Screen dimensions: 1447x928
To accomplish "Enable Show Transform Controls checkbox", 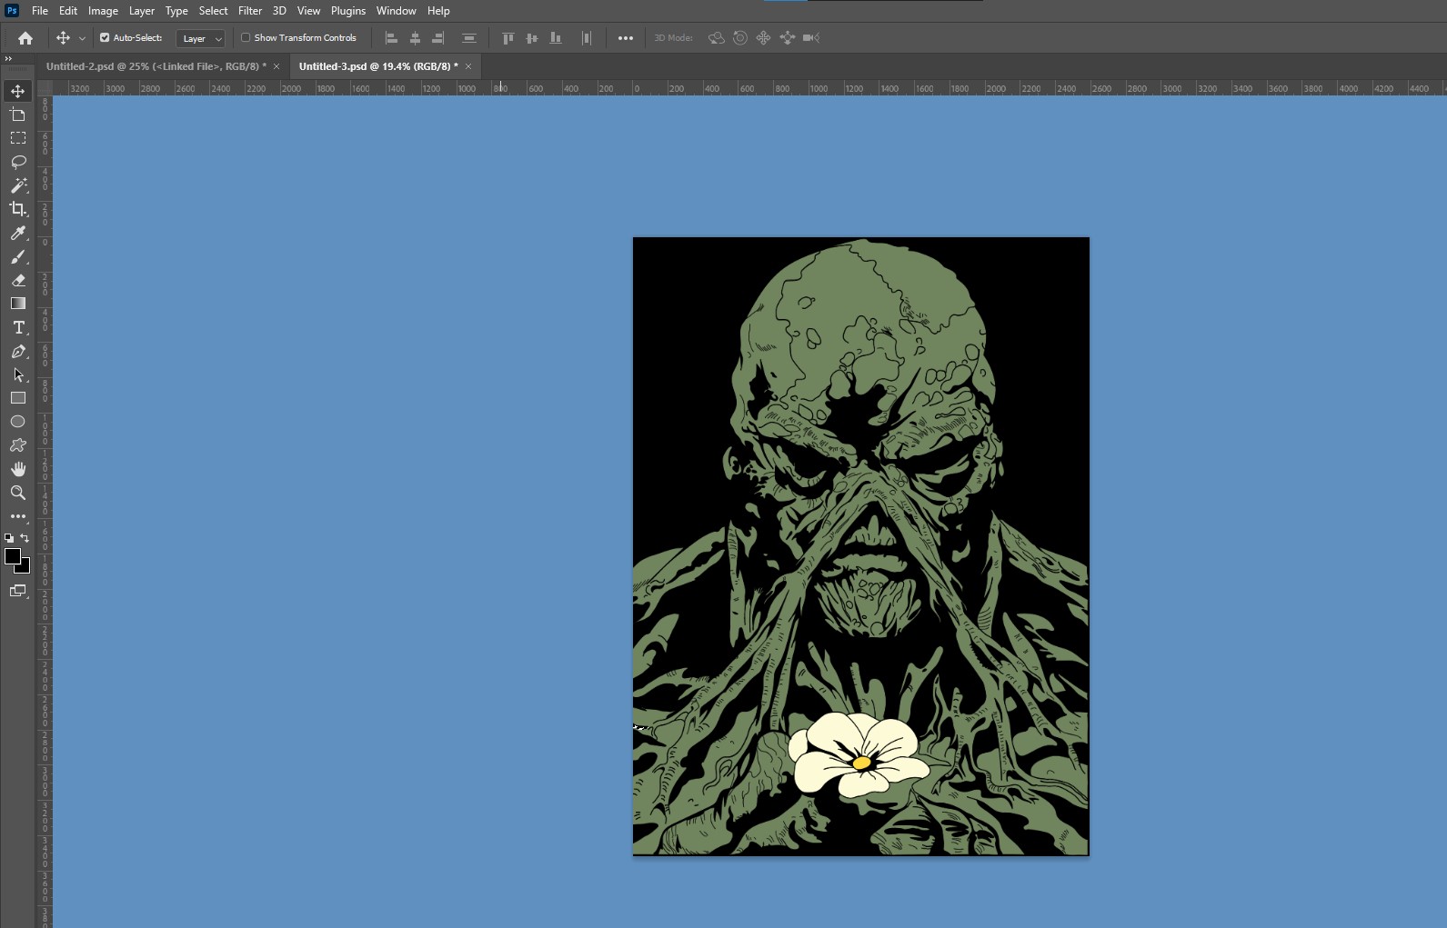I will coord(246,38).
